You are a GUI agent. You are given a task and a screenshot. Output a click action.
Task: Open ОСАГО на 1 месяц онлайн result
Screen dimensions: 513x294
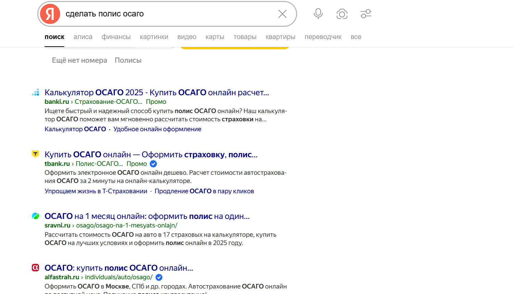coord(147,216)
